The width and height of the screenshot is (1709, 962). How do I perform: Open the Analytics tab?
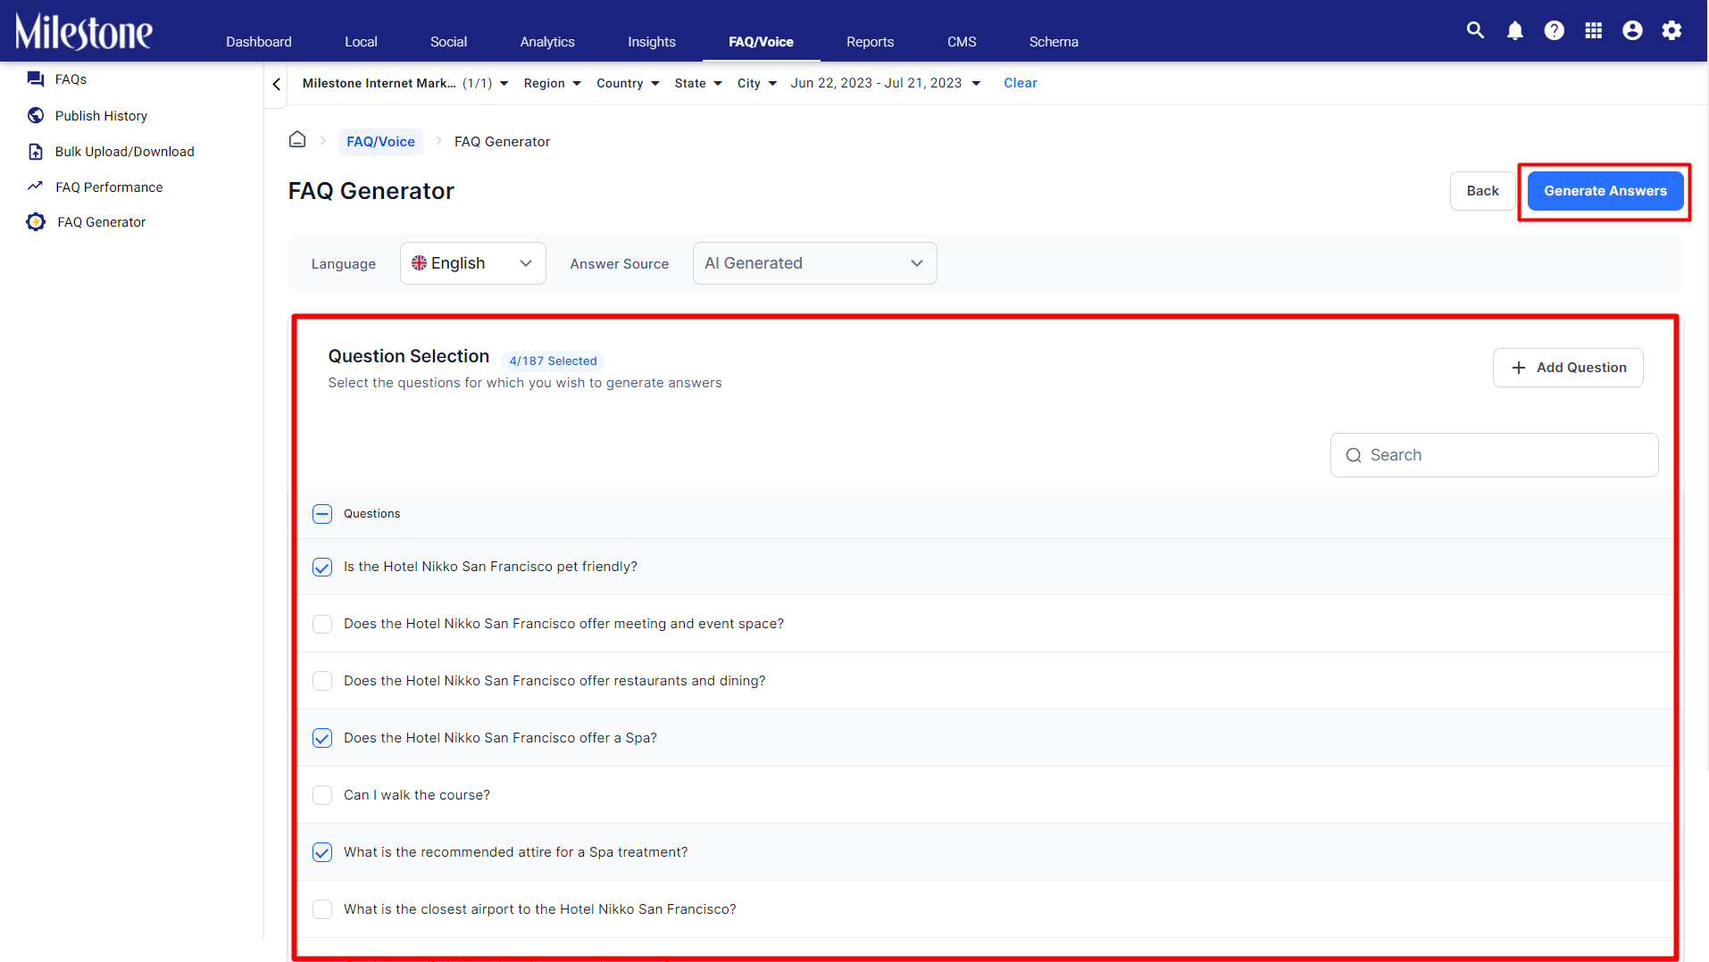[547, 42]
